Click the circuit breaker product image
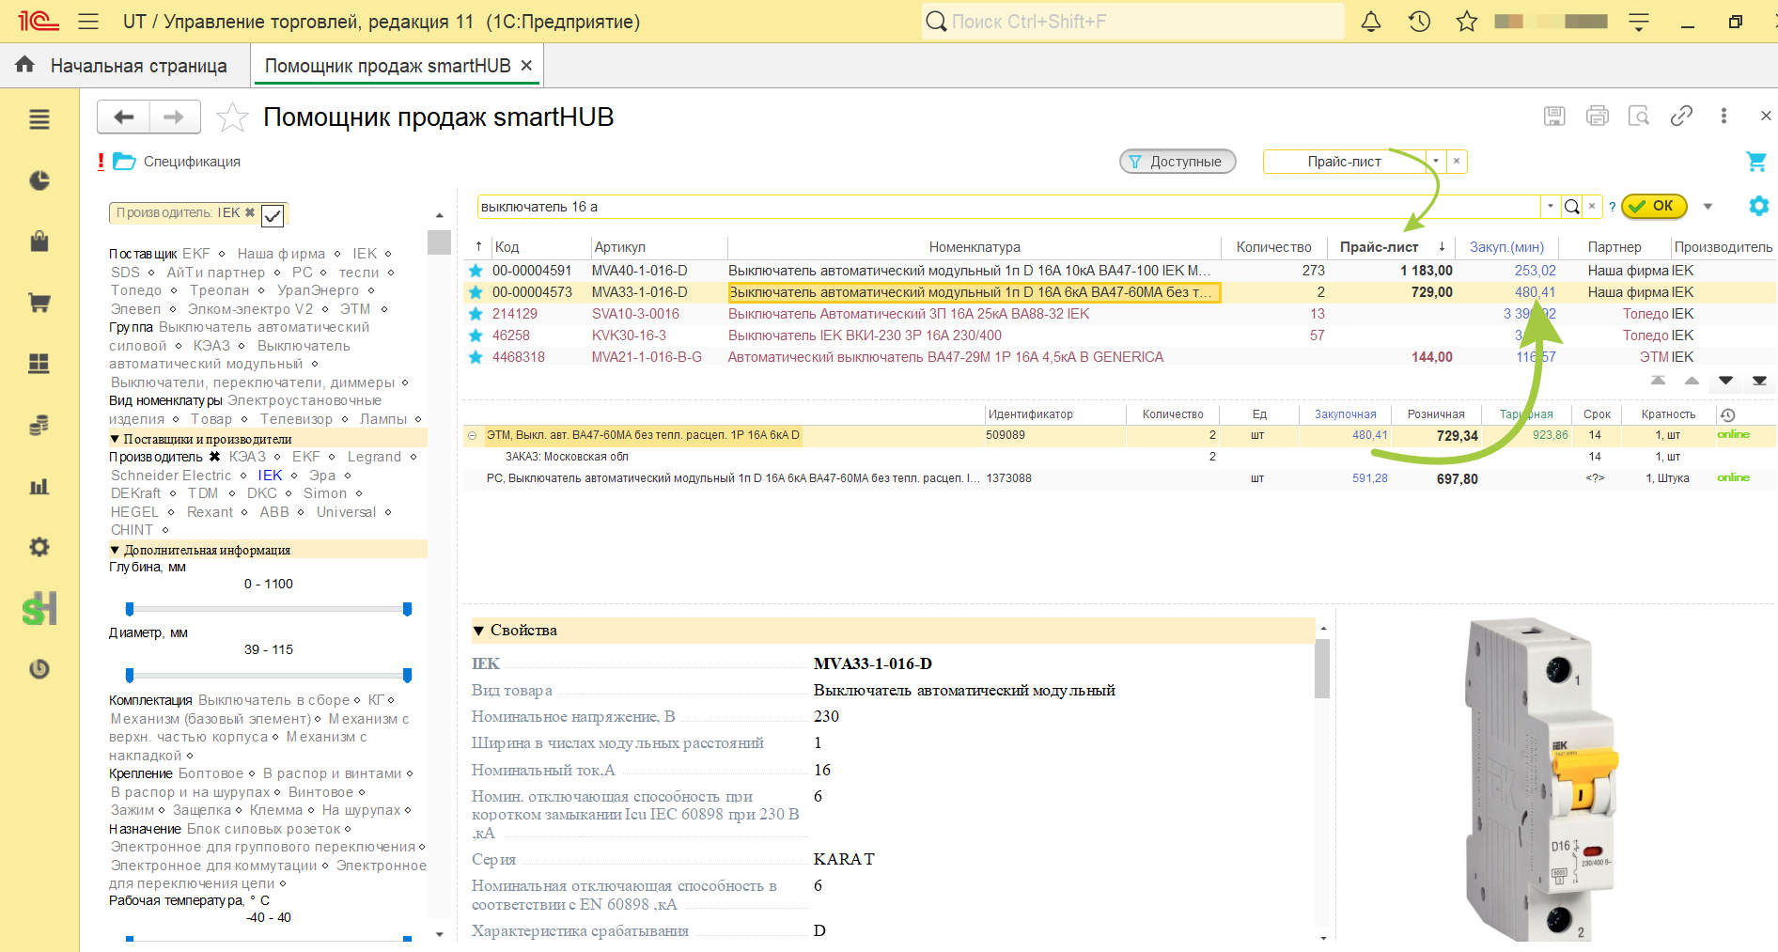Screen dimensions: 1778x952 1542,779
